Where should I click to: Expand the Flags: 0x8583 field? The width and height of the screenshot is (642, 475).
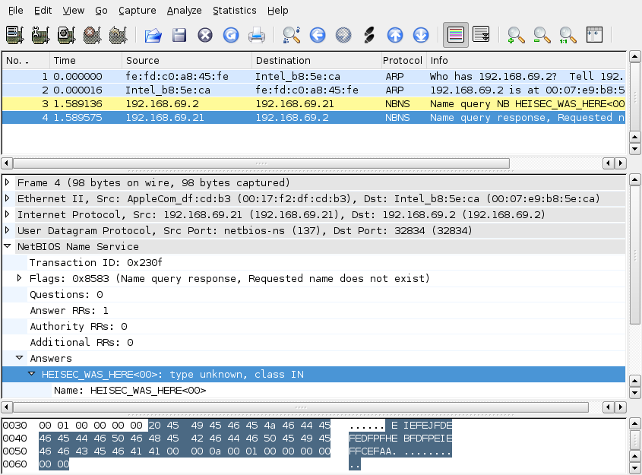point(21,279)
